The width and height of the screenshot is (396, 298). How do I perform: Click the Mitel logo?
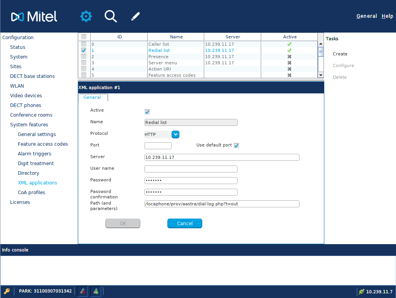pos(34,16)
